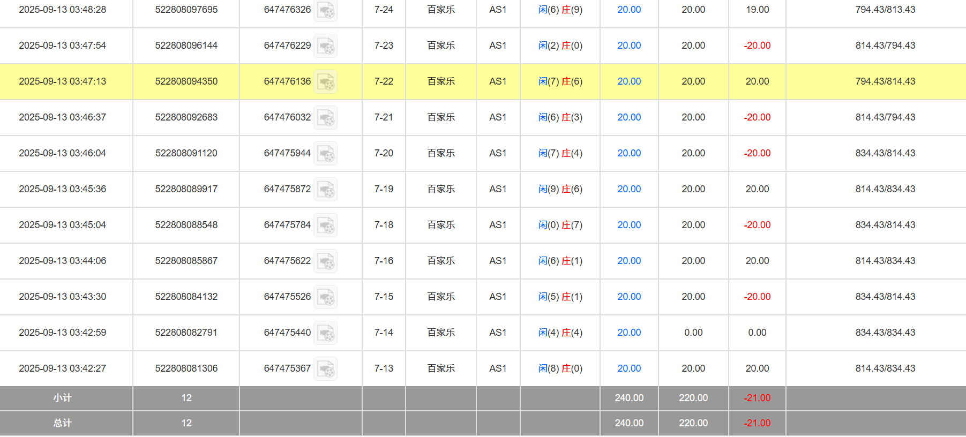Click timestamp 2025-09-13 03:47:13
The image size is (966, 437).
63,81
